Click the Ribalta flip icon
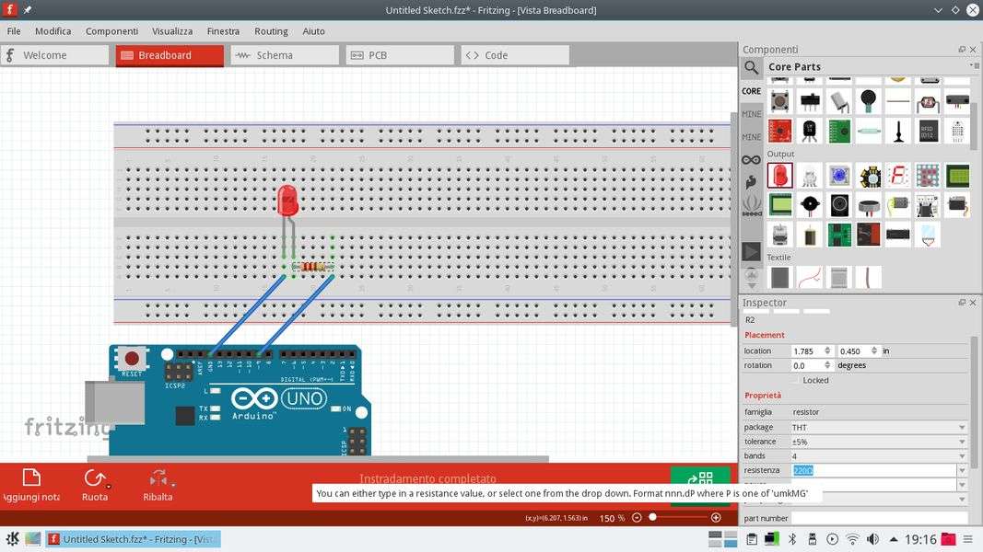Image resolution: width=983 pixels, height=552 pixels. pos(158,477)
